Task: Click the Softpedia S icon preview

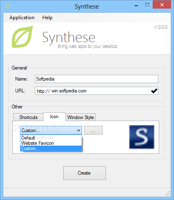Action: (142, 137)
